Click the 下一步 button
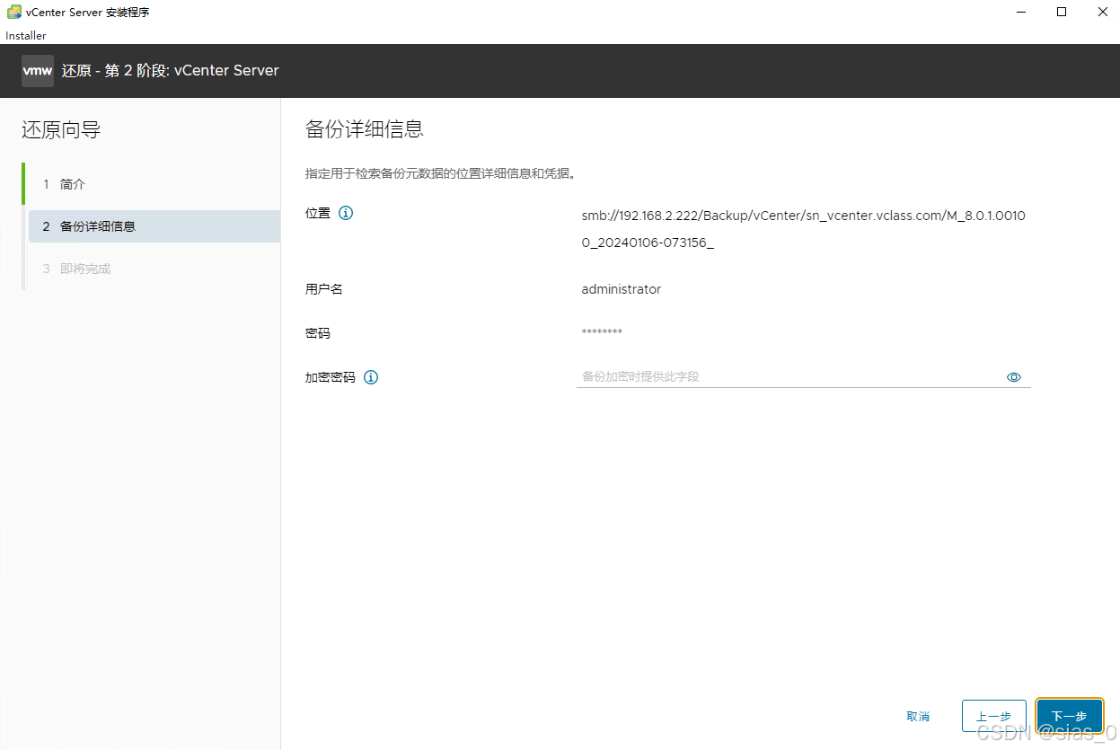Viewport: 1120px width, 750px height. coord(1069,716)
